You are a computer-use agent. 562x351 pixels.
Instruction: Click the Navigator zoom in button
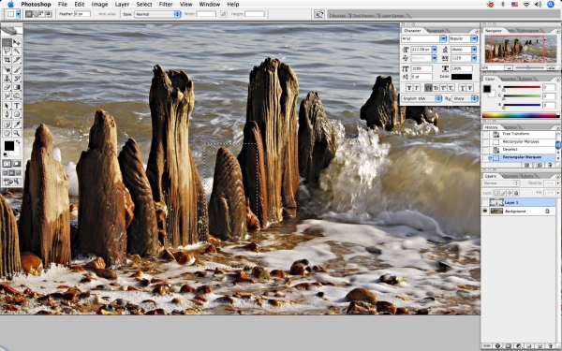552,67
